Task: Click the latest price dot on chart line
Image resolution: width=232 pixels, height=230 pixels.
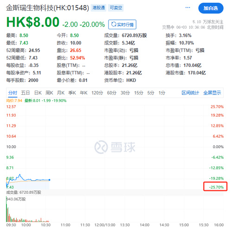Action: pyautogui.click(x=49, y=180)
